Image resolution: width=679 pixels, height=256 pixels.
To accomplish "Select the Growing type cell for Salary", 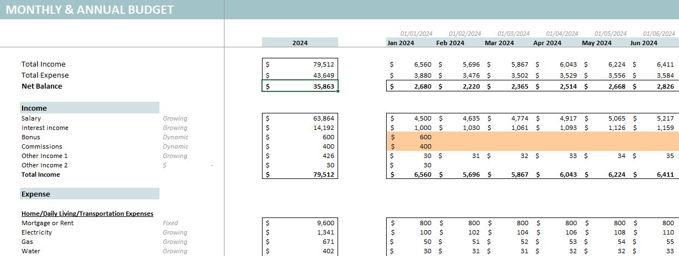I will 175,118.
